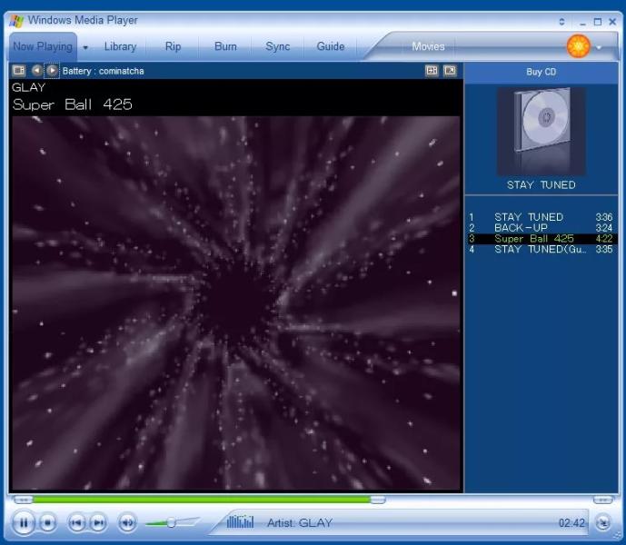Select track 2 BACK-UP in playlist

point(542,228)
